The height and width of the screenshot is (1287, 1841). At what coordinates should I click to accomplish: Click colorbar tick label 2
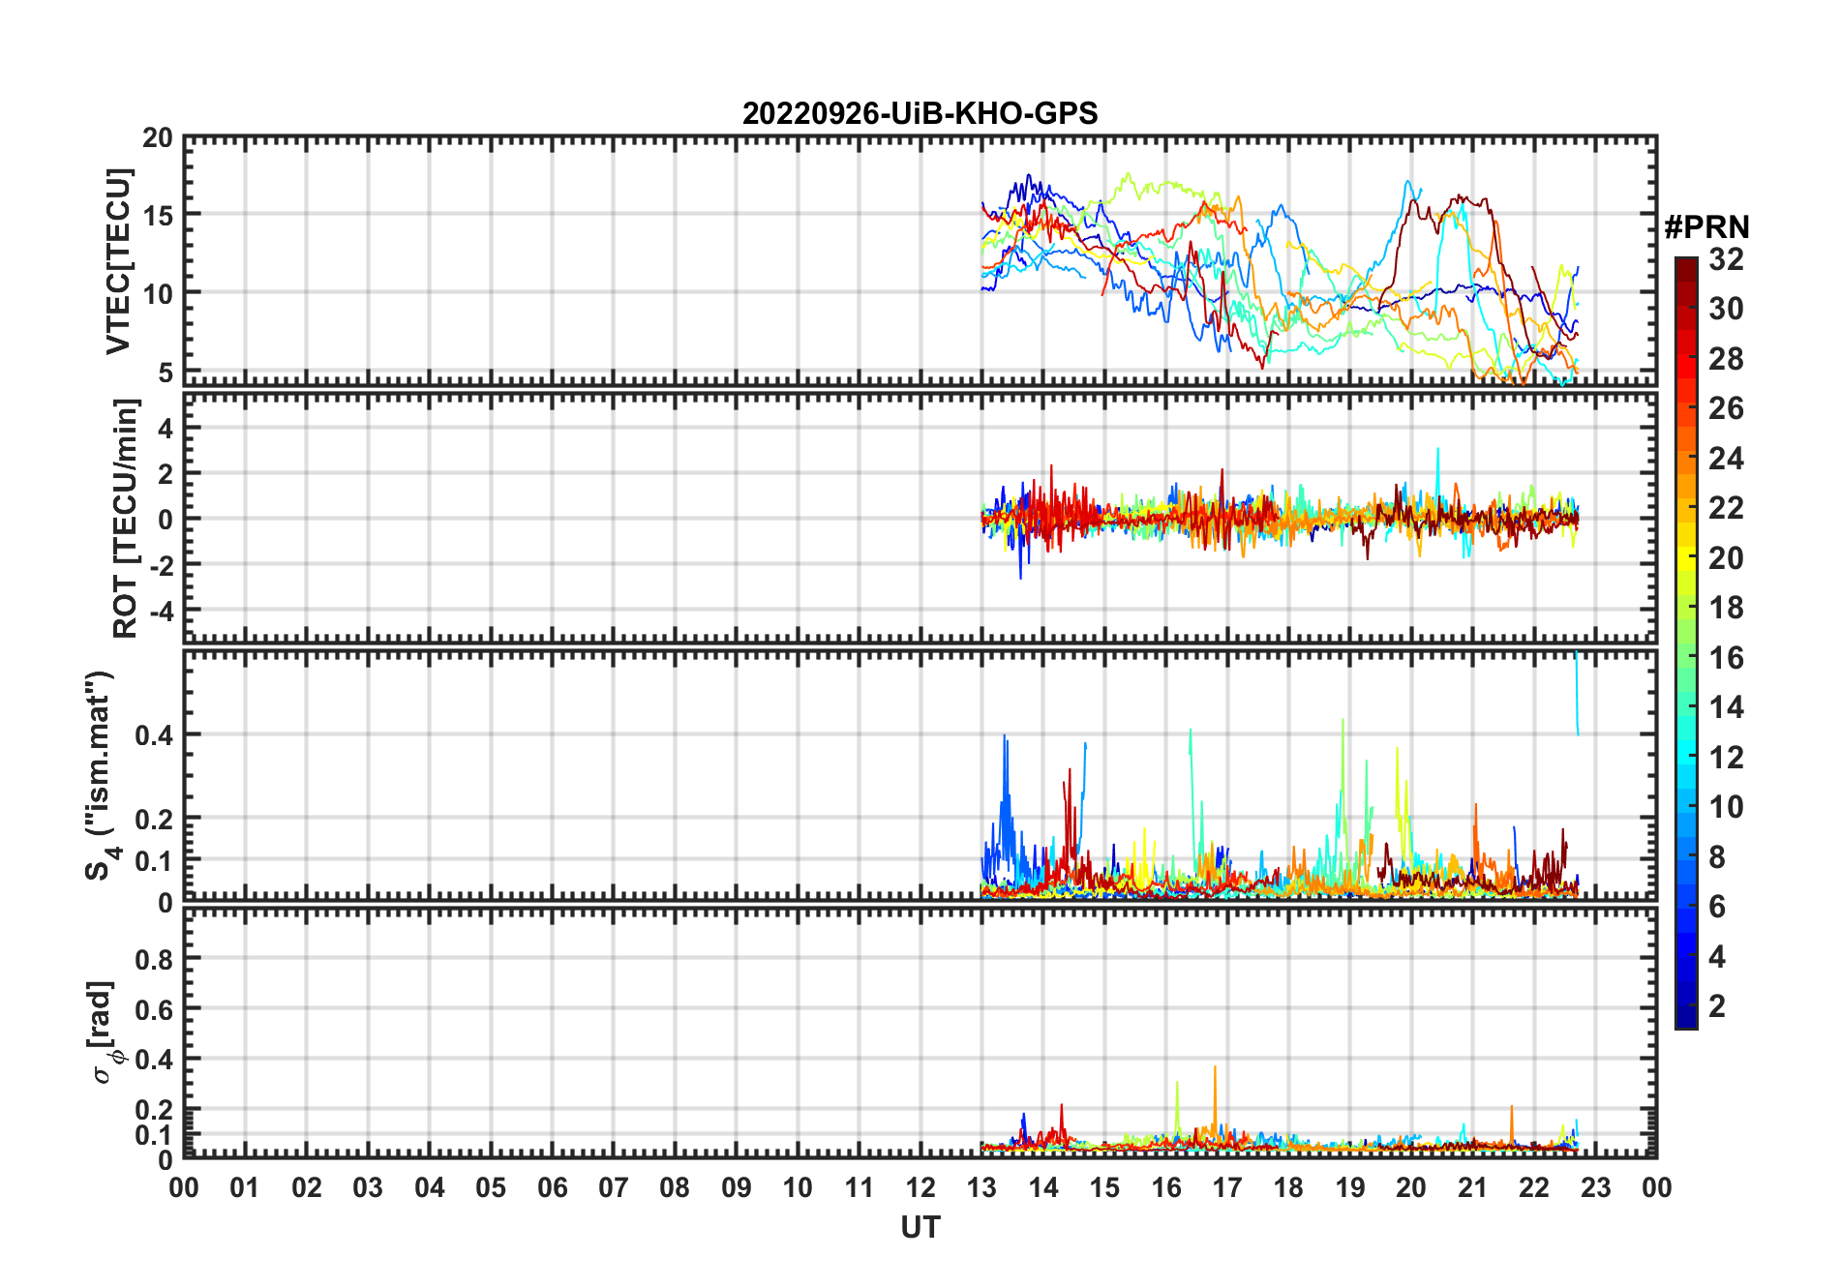[1717, 1006]
